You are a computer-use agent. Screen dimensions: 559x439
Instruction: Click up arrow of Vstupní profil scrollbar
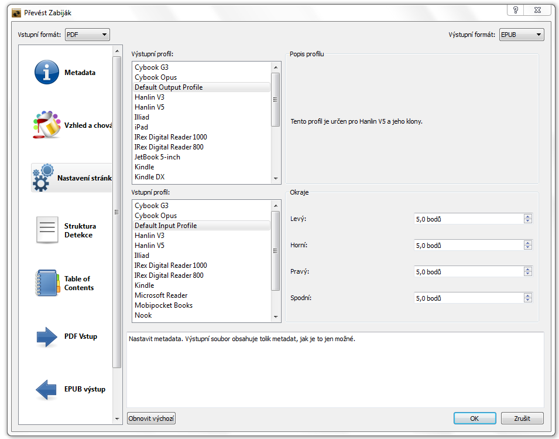pos(276,206)
